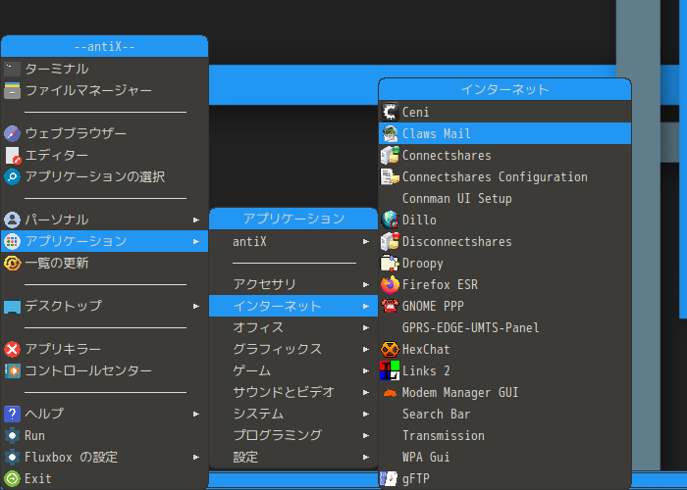Image resolution: width=687 pixels, height=490 pixels.
Task: Click the Desktop monitor icon
Action: [12, 306]
